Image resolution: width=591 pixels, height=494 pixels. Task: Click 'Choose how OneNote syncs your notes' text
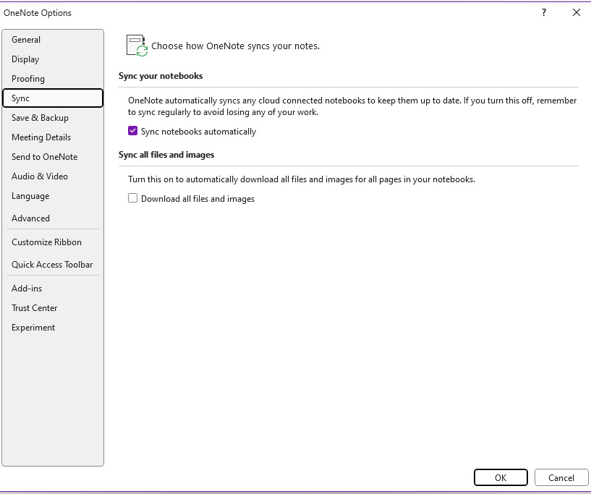point(235,46)
